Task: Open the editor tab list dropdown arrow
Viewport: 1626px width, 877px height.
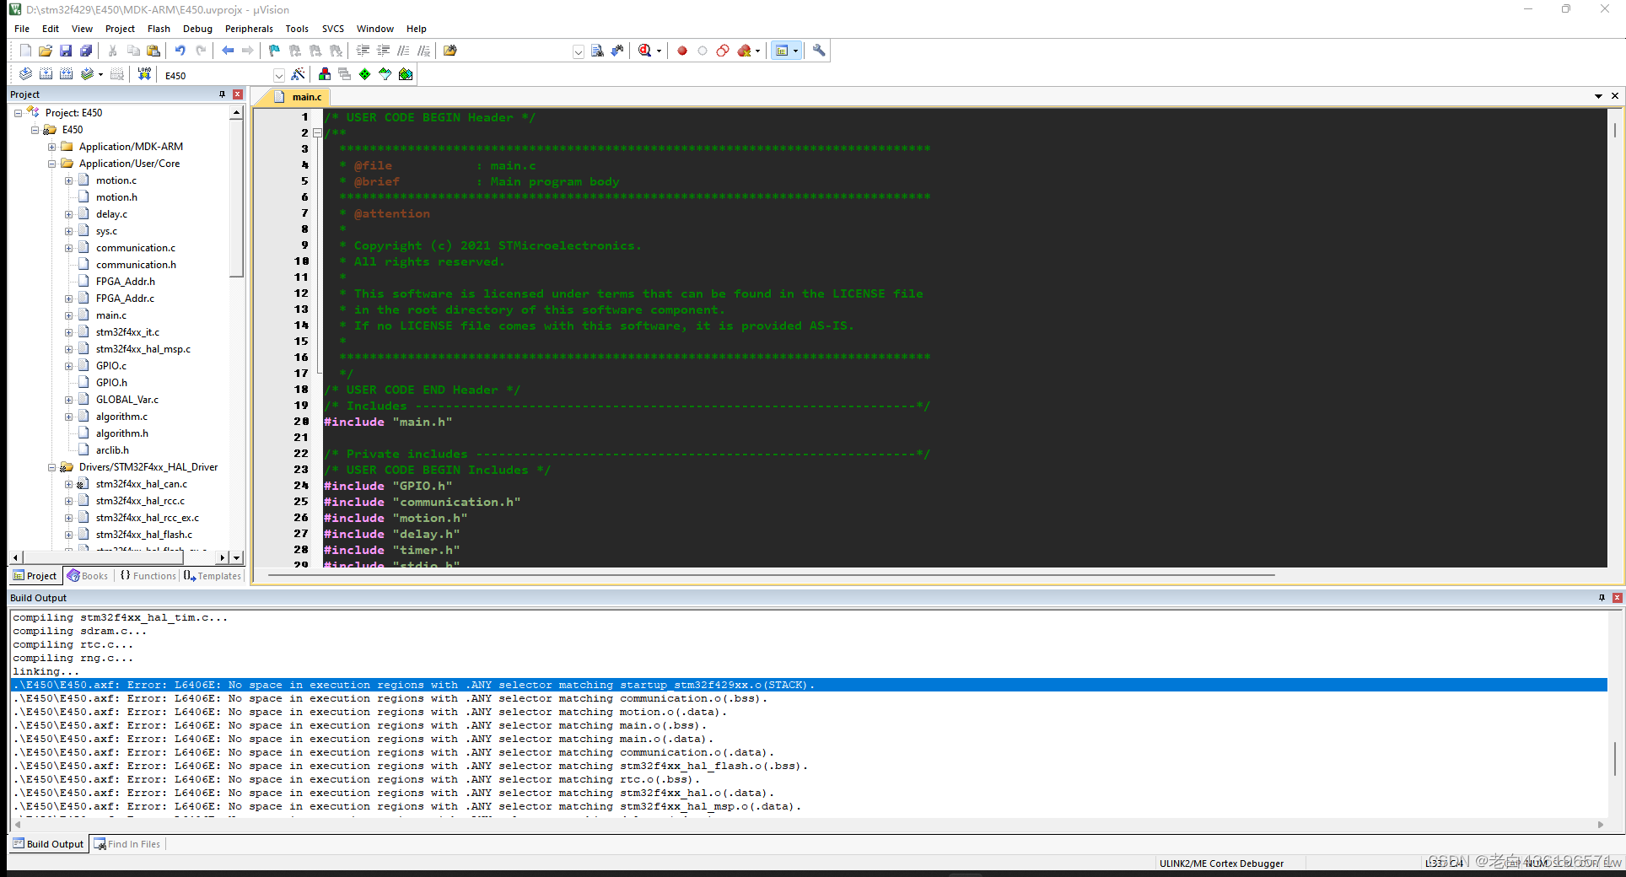Action: [1598, 96]
